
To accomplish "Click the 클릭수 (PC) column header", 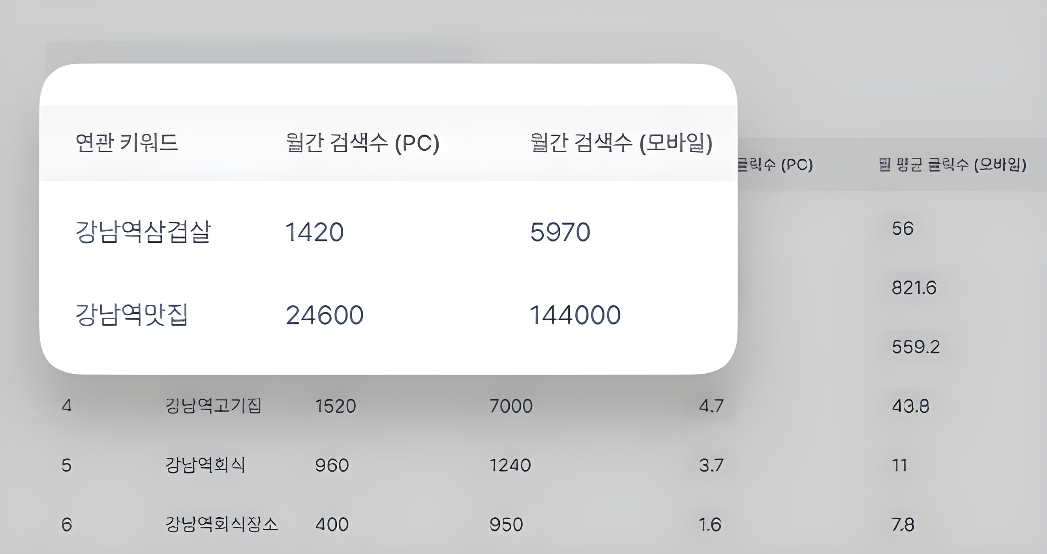I will [x=775, y=165].
